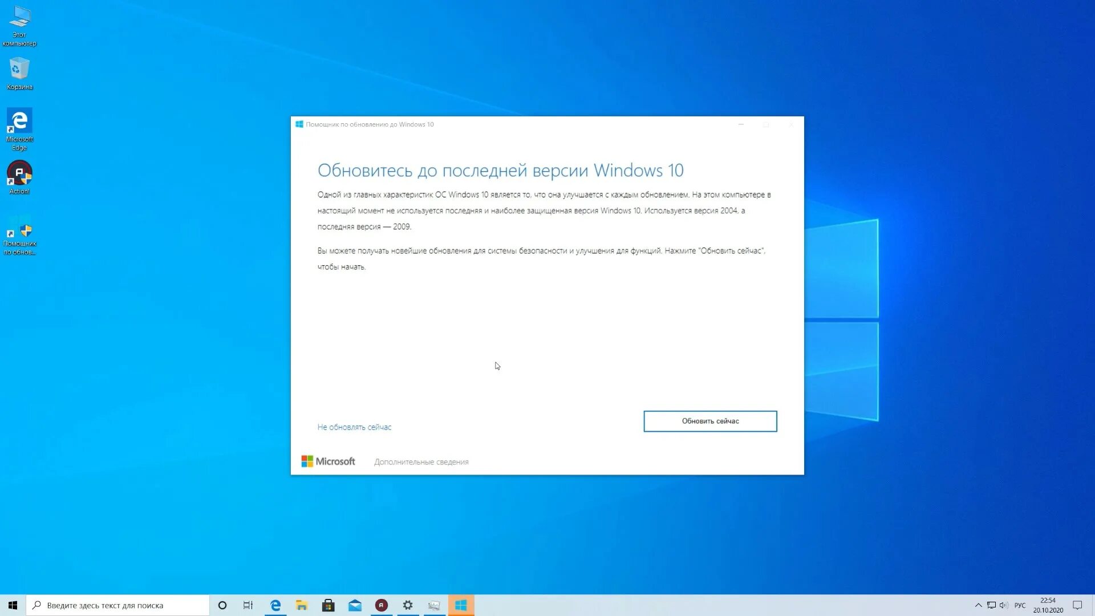Screen dimensions: 1095x616
Task: Expand hidden system tray icons chevron
Action: [978, 605]
